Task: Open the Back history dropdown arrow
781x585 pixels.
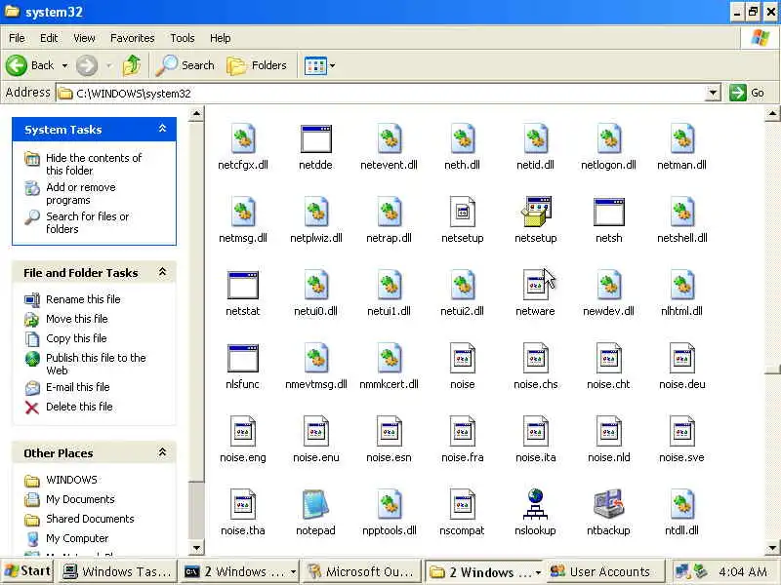Action: (x=64, y=65)
